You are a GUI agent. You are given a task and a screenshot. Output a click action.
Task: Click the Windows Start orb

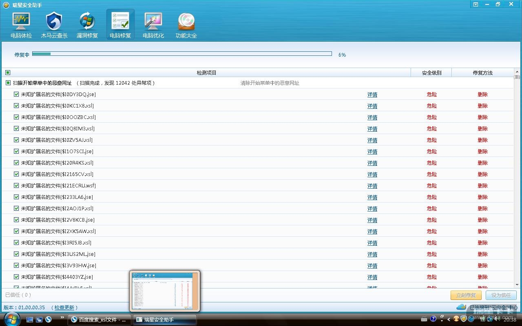tap(12, 319)
